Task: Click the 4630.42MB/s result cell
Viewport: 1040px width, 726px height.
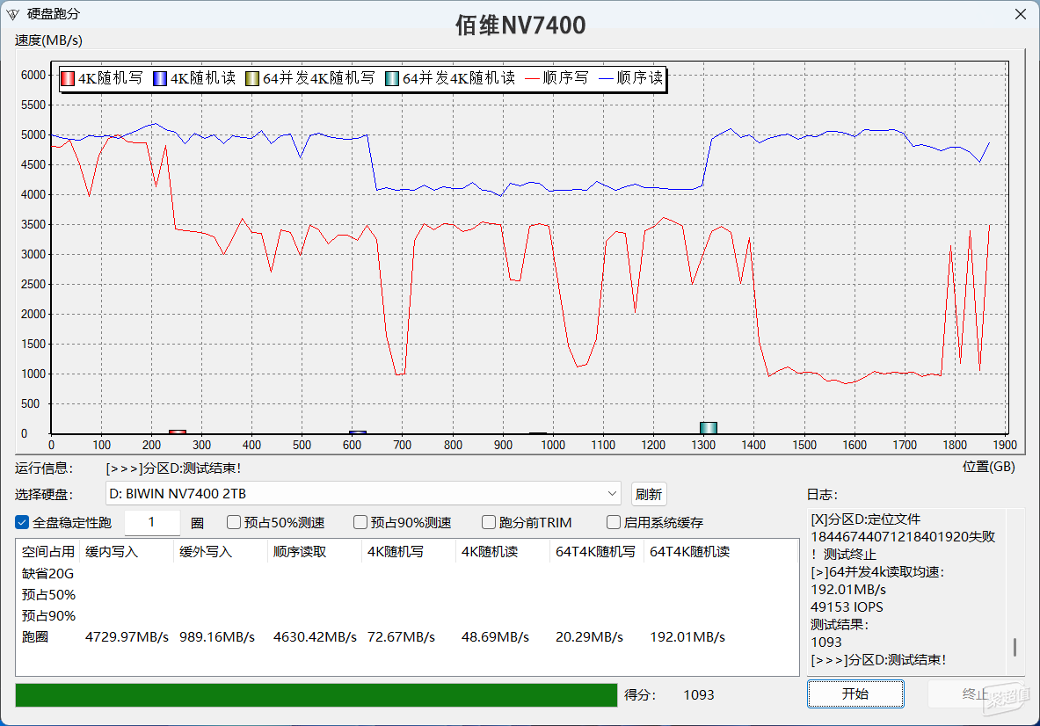Action: click(315, 637)
